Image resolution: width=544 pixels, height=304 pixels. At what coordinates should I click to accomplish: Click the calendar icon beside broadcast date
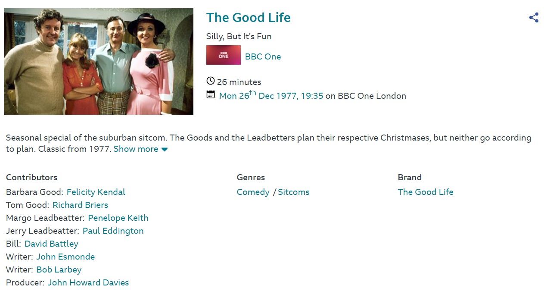211,94
